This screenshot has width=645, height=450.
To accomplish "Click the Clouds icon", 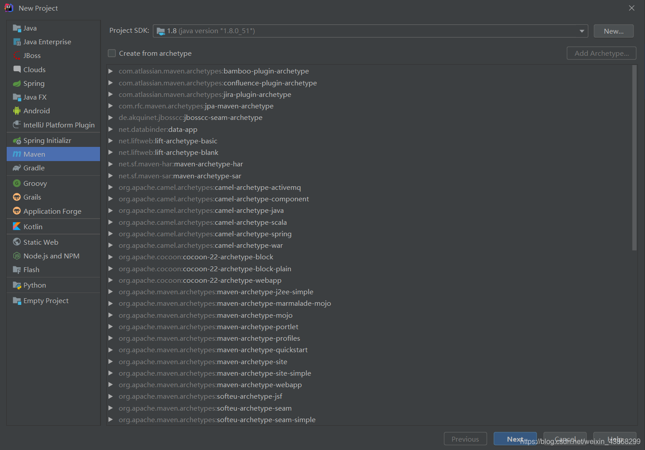I will coord(17,69).
